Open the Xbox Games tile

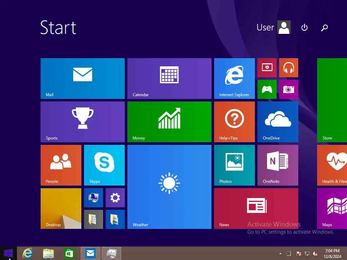pyautogui.click(x=267, y=89)
